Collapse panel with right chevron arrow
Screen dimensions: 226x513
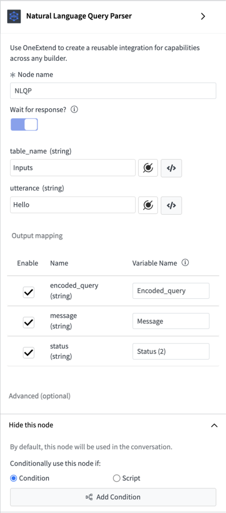point(203,17)
